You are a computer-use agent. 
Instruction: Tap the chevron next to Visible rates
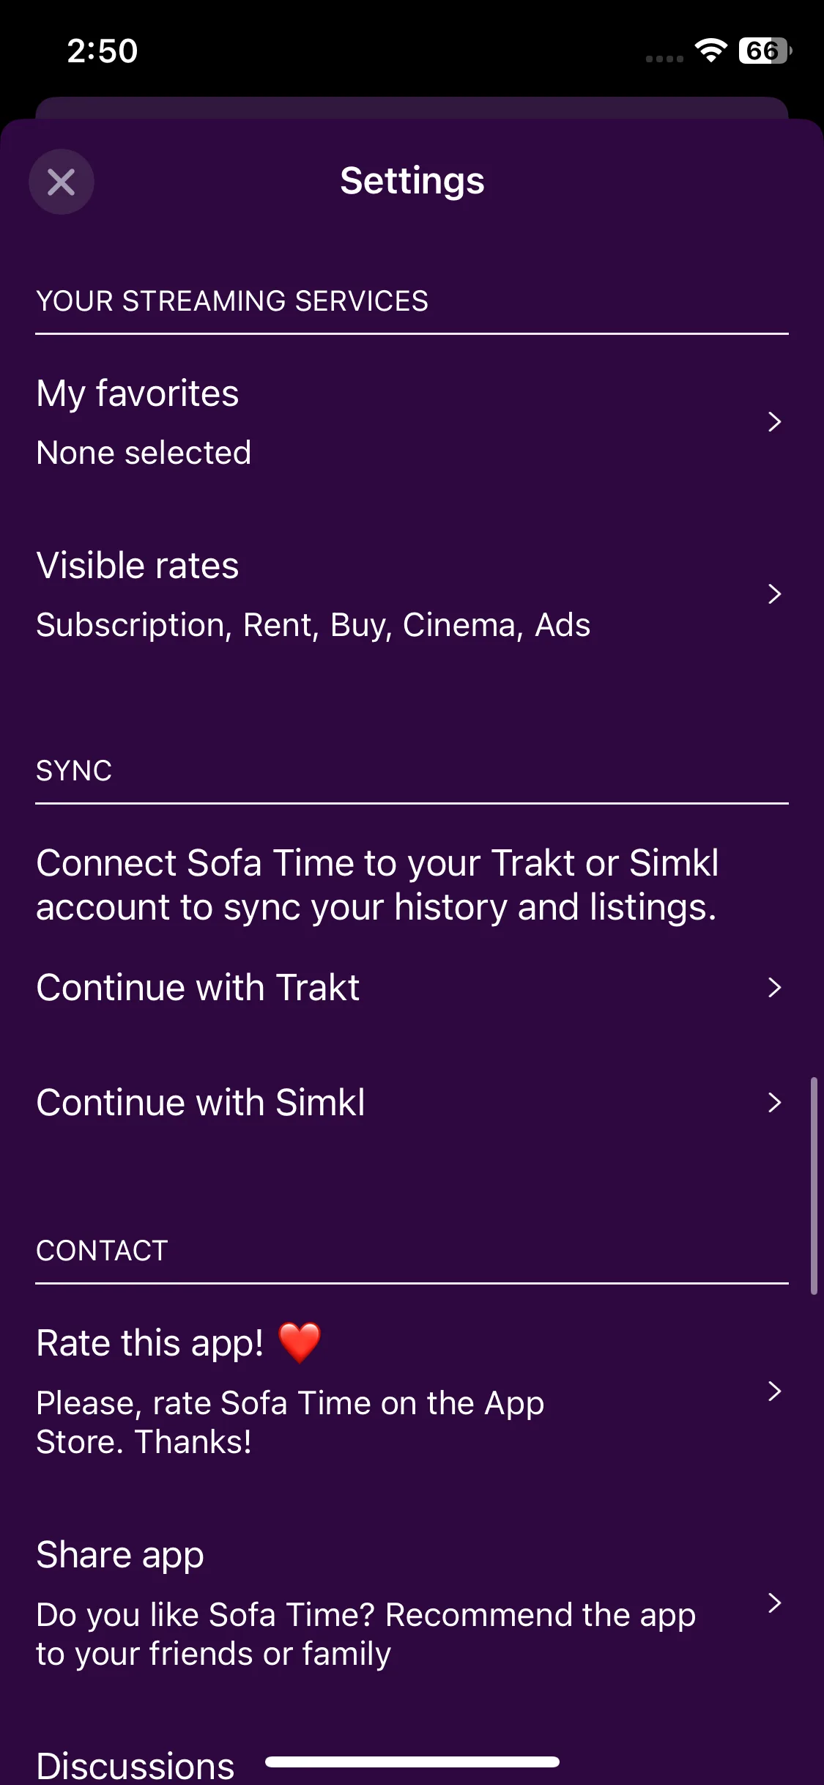(774, 594)
